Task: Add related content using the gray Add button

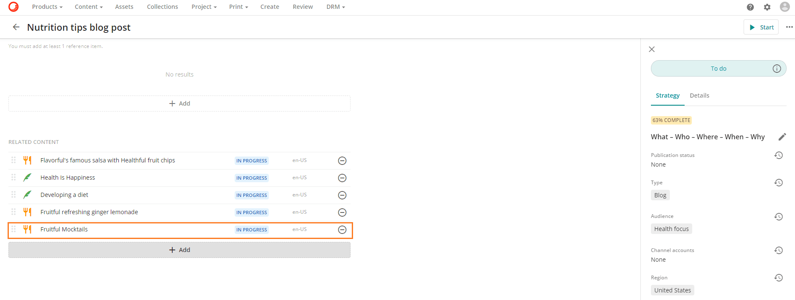Action: coord(179,250)
